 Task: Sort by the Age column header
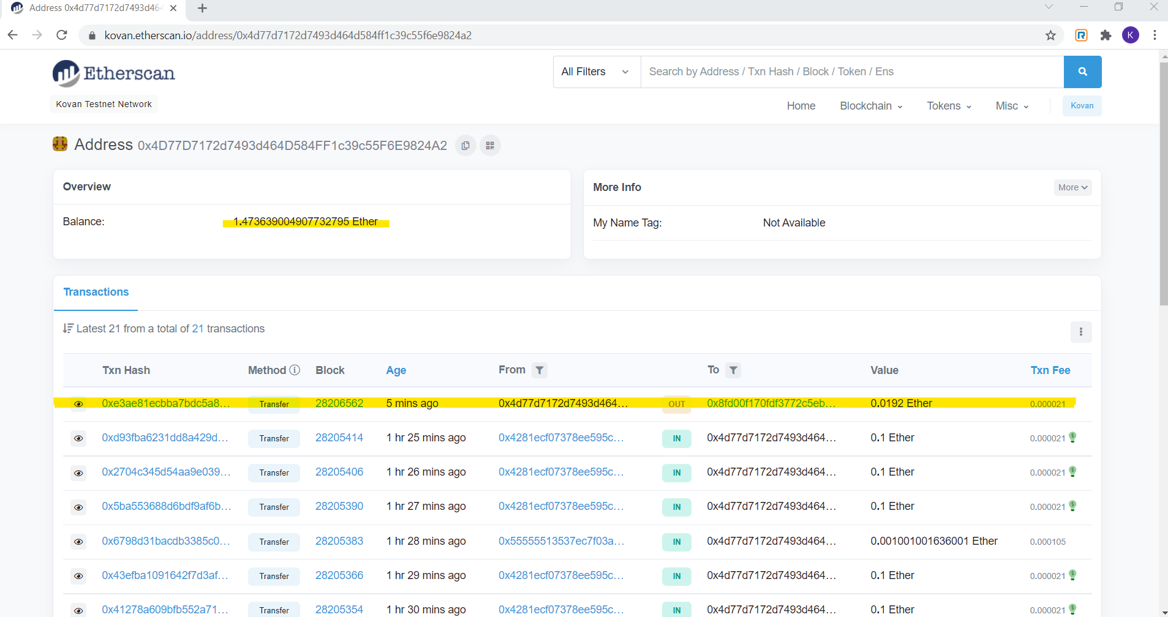(x=396, y=370)
